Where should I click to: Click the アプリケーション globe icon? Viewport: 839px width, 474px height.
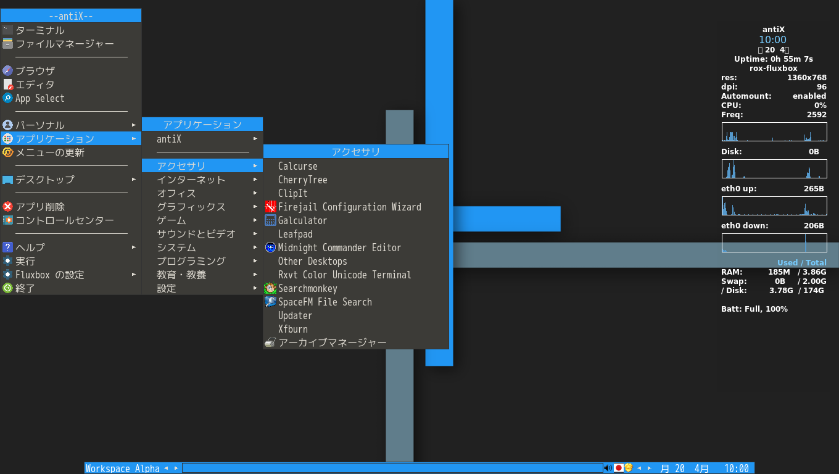[x=7, y=139]
